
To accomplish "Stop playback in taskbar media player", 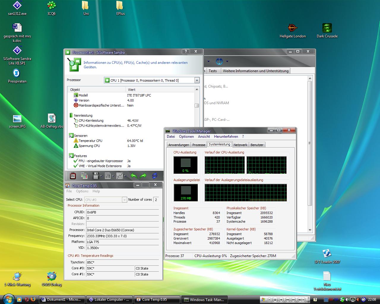I will pyautogui.click(x=281, y=300).
